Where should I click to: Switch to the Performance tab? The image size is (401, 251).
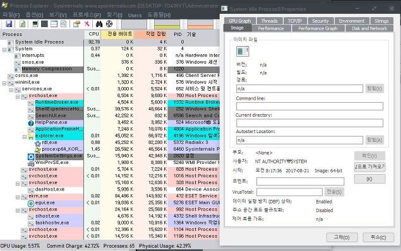coord(271,28)
